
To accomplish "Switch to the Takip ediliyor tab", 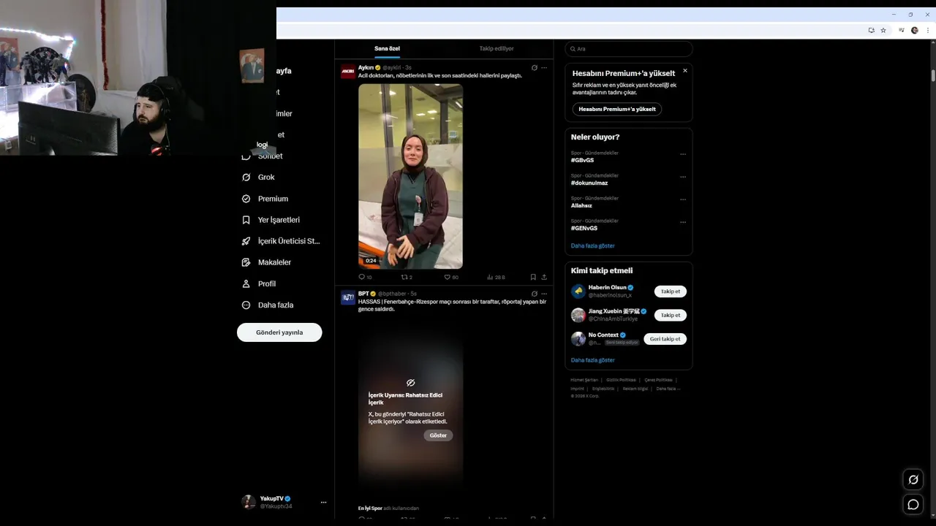I will click(497, 49).
